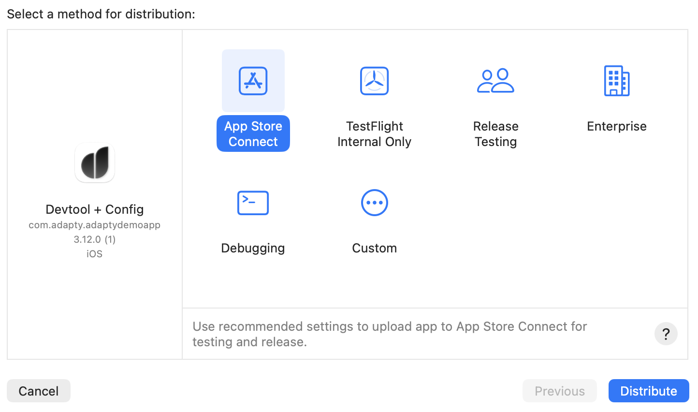Click the TestFlight Internal Only label
The height and width of the screenshot is (412, 698).
(374, 133)
